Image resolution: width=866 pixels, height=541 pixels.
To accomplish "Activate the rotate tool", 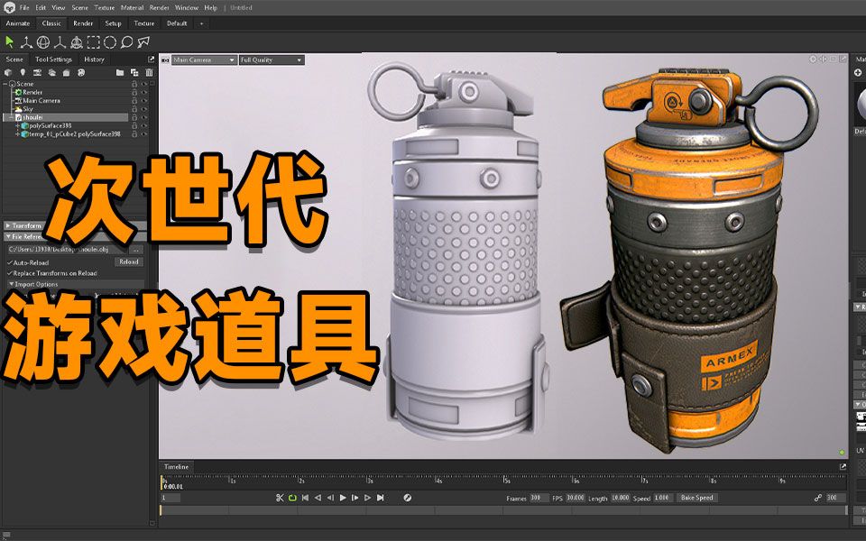I will (x=43, y=41).
